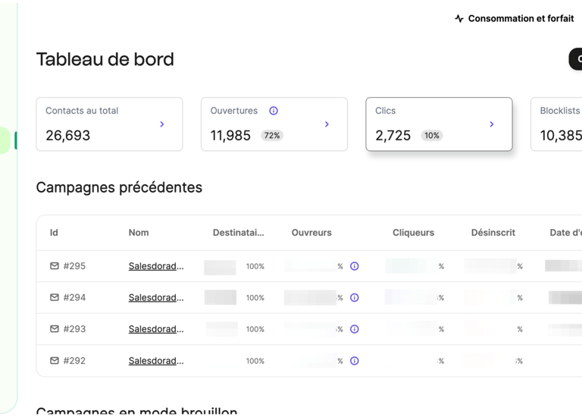
Task: Expand the Clics card chevron
Action: click(x=492, y=124)
